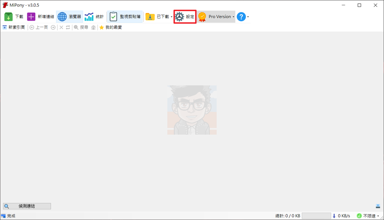
Task: Click the total progress bar in status bar
Action: [x=316, y=216]
